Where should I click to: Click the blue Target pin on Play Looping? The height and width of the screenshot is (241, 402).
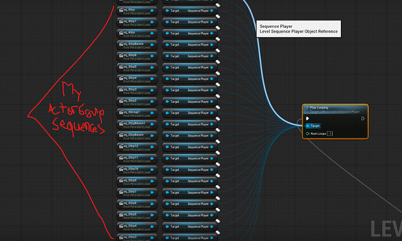coord(308,126)
